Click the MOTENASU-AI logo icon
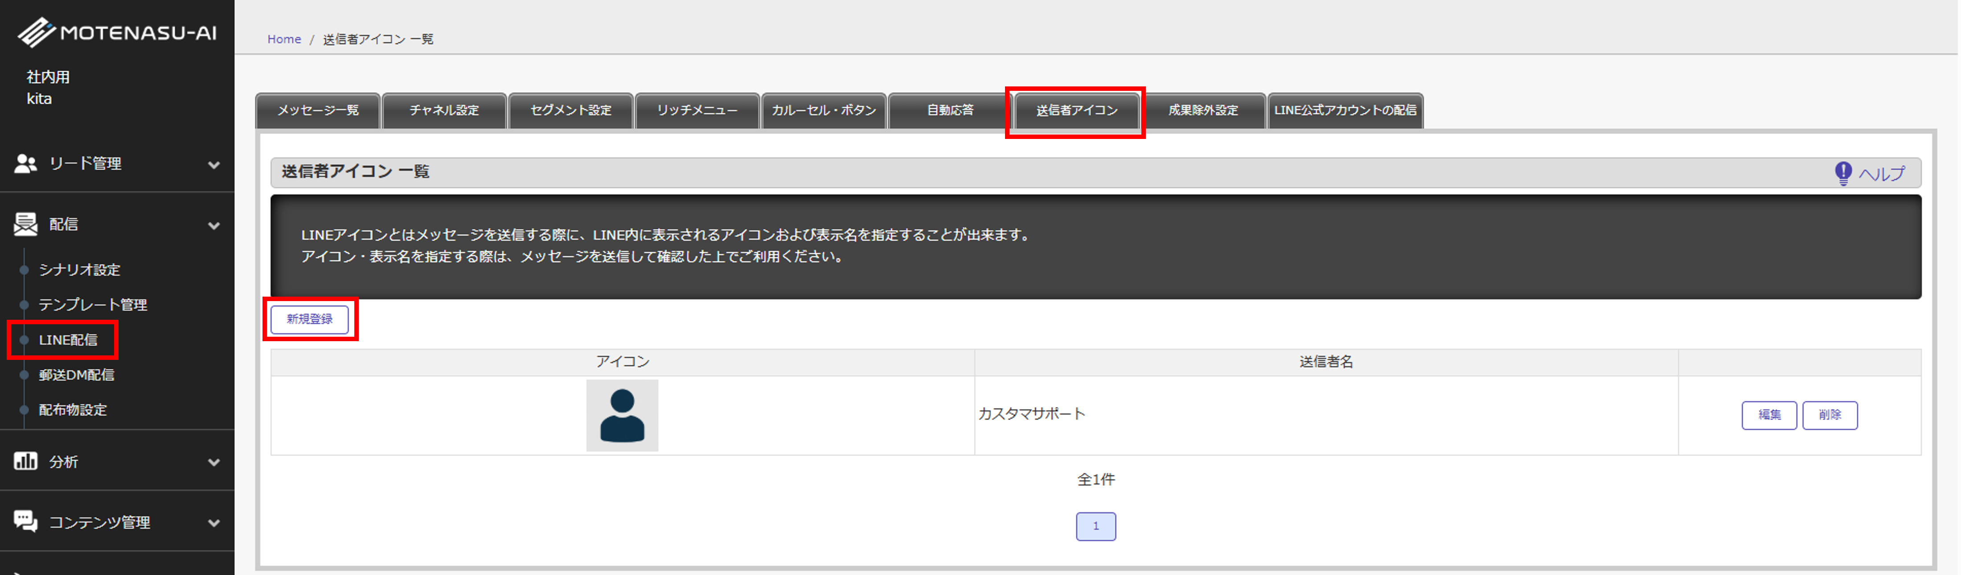The image size is (1961, 575). [x=36, y=33]
